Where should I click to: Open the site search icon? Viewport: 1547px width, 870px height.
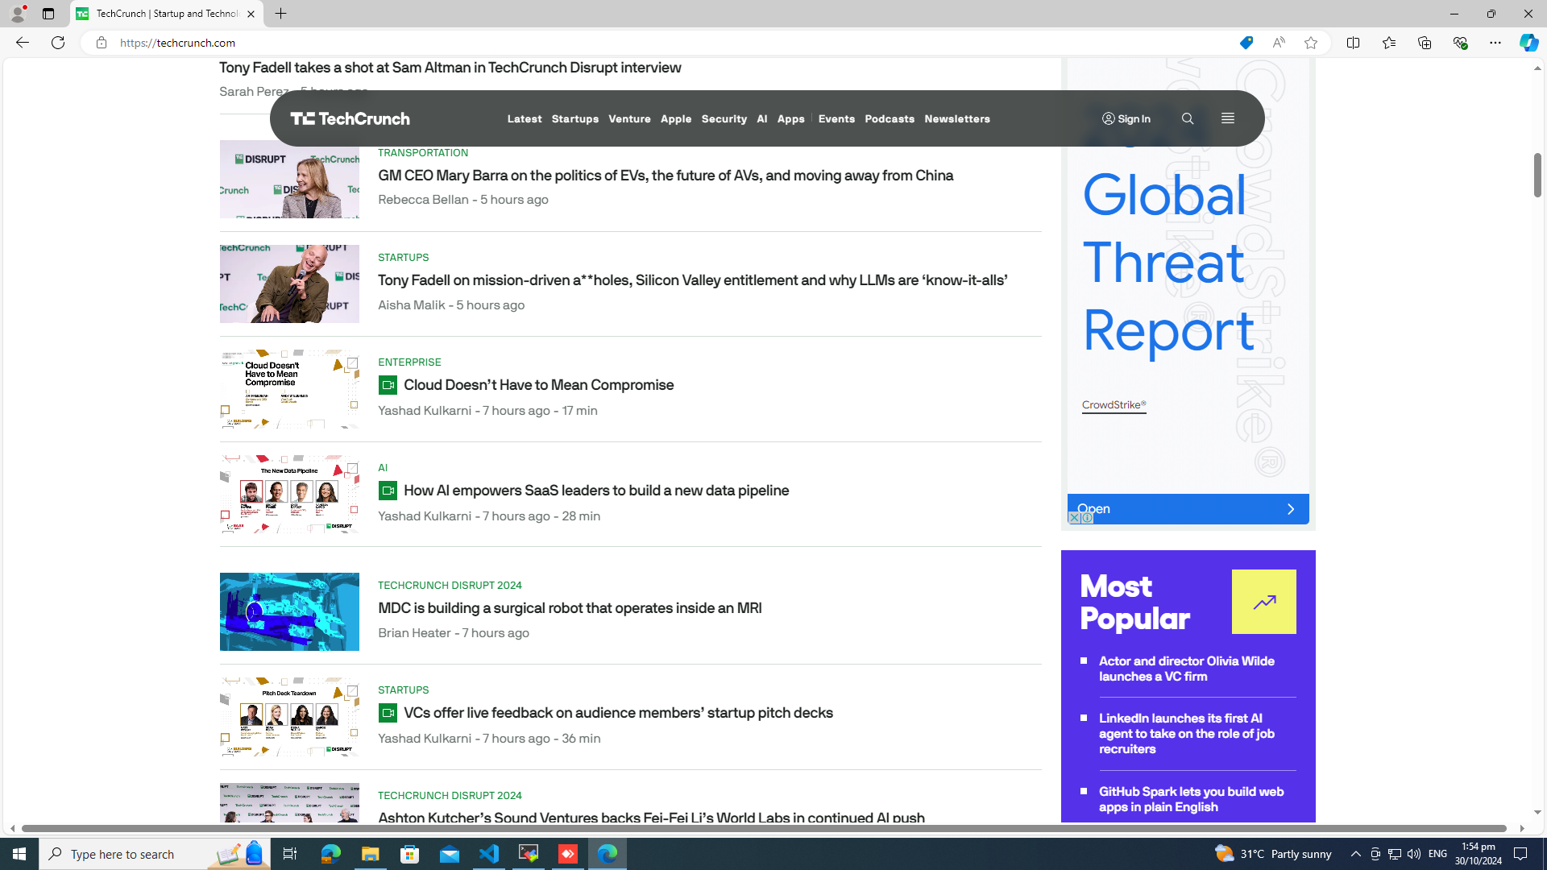[1187, 118]
